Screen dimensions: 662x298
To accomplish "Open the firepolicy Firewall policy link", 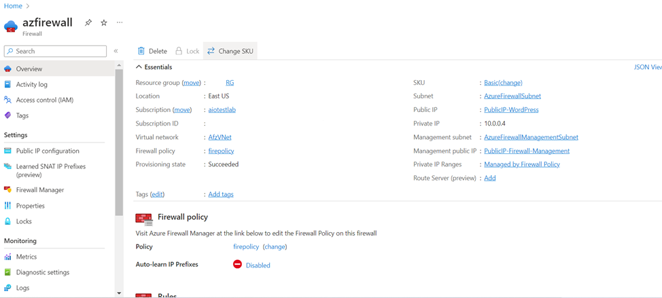I will point(221,151).
